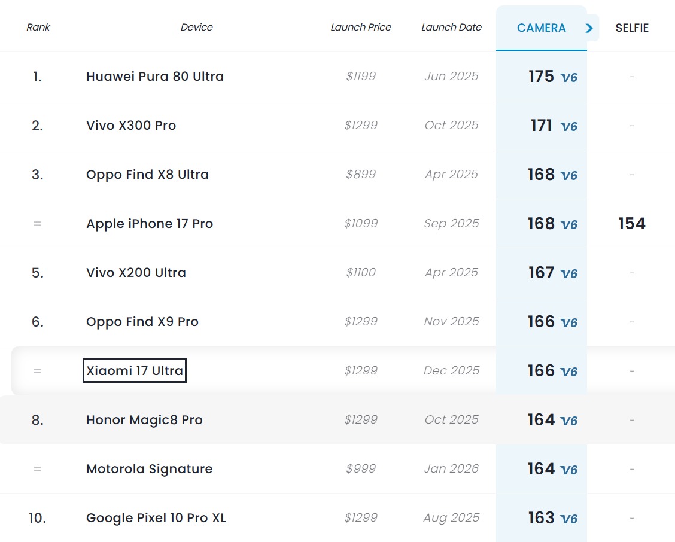
Task: Select the CAMERA tab header
Action: (541, 28)
